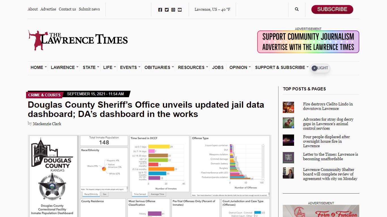Expand the STATE menu chevron
Viewport: 387px width, 217px height.
(98, 67)
